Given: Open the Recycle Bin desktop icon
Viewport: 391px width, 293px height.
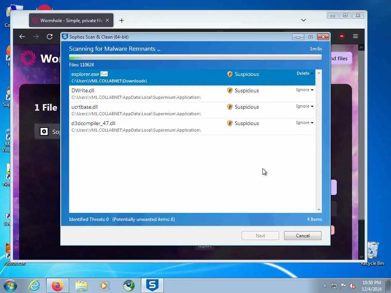Looking at the screenshot, I should click(372, 253).
